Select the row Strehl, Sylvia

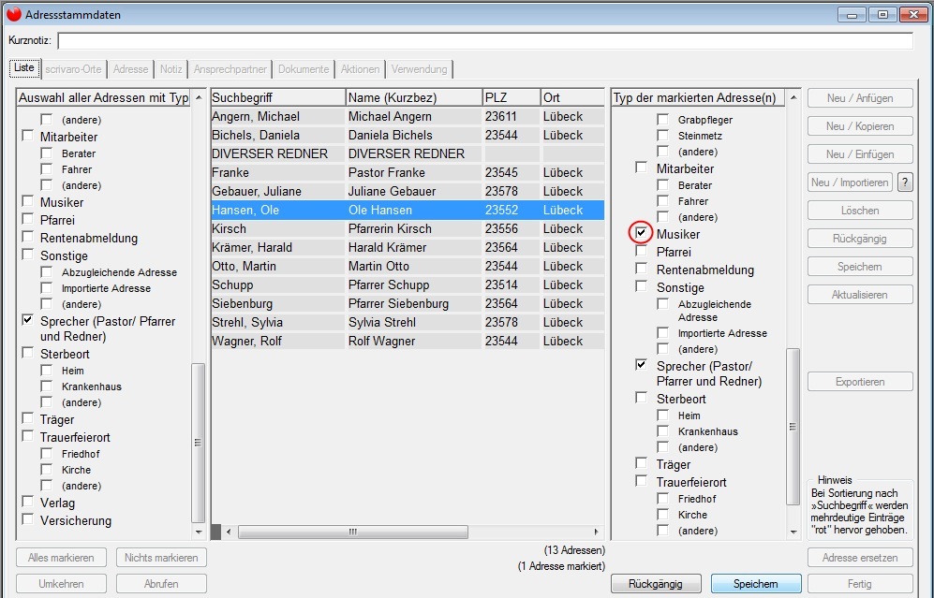point(408,322)
